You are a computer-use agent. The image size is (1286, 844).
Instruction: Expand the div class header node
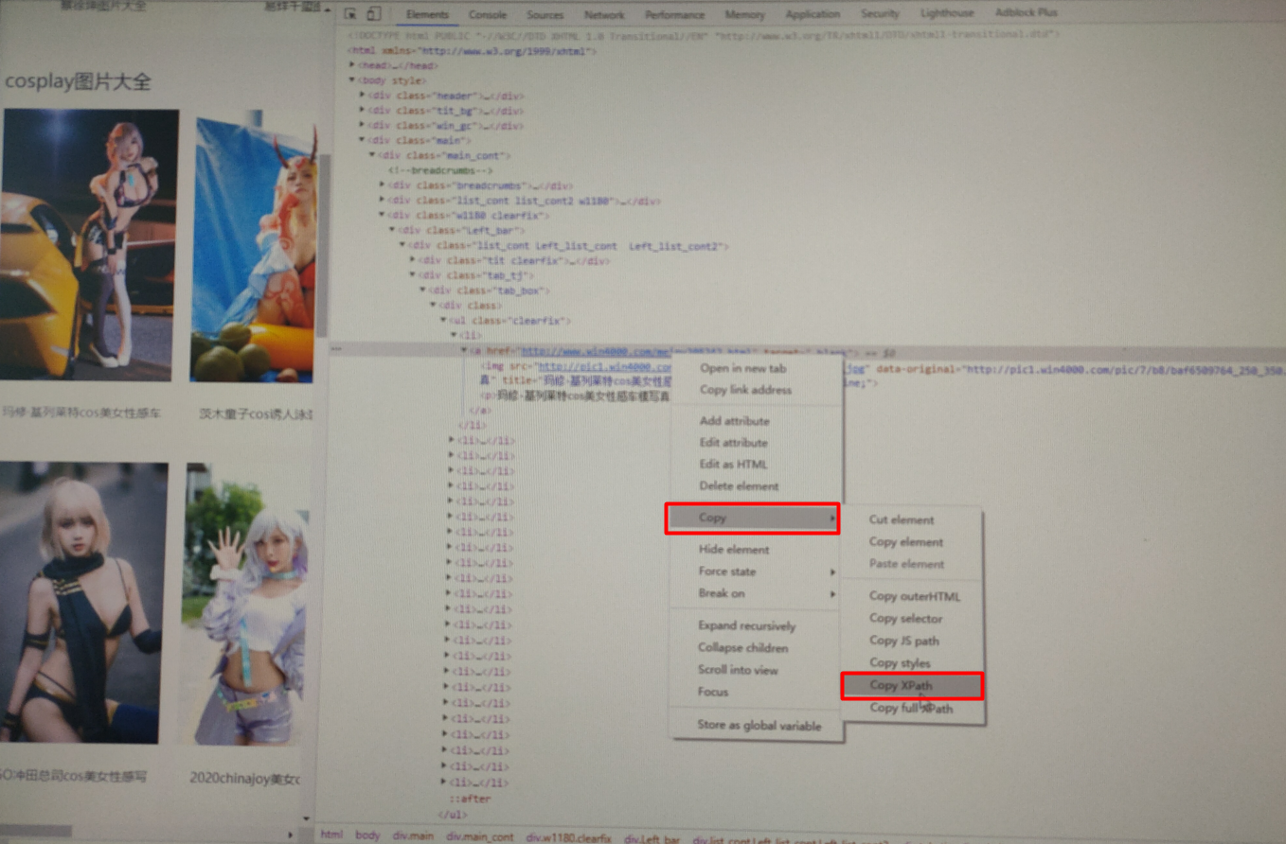363,96
